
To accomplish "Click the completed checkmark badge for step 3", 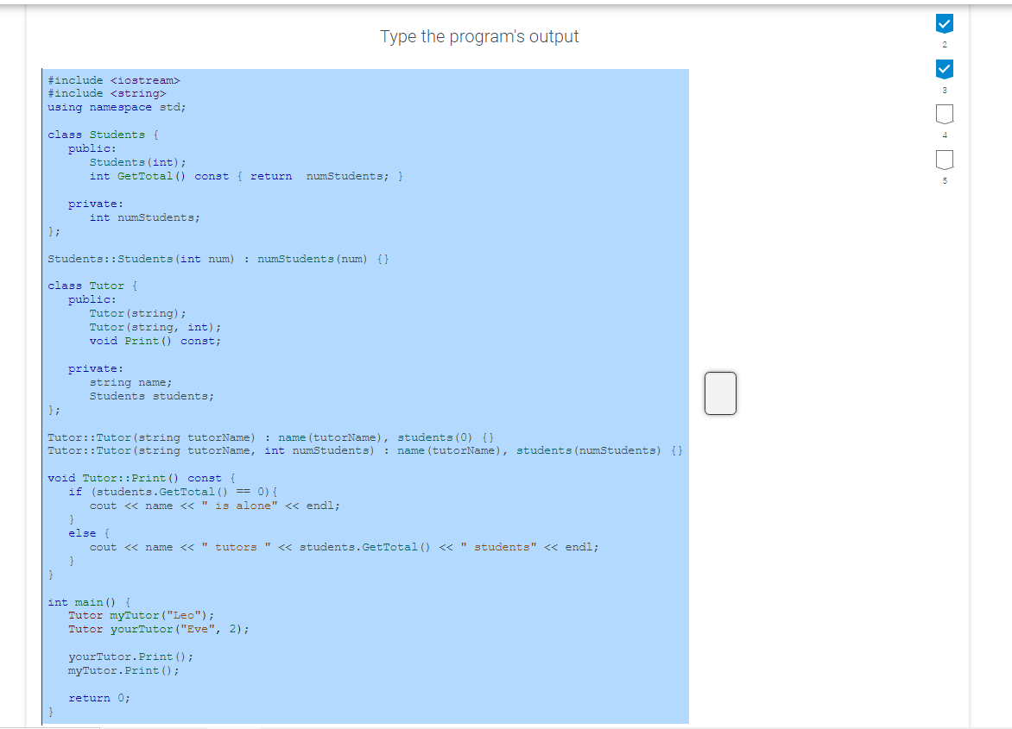I will tap(945, 68).
